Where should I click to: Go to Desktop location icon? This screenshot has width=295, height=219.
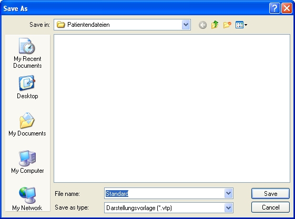click(x=27, y=87)
